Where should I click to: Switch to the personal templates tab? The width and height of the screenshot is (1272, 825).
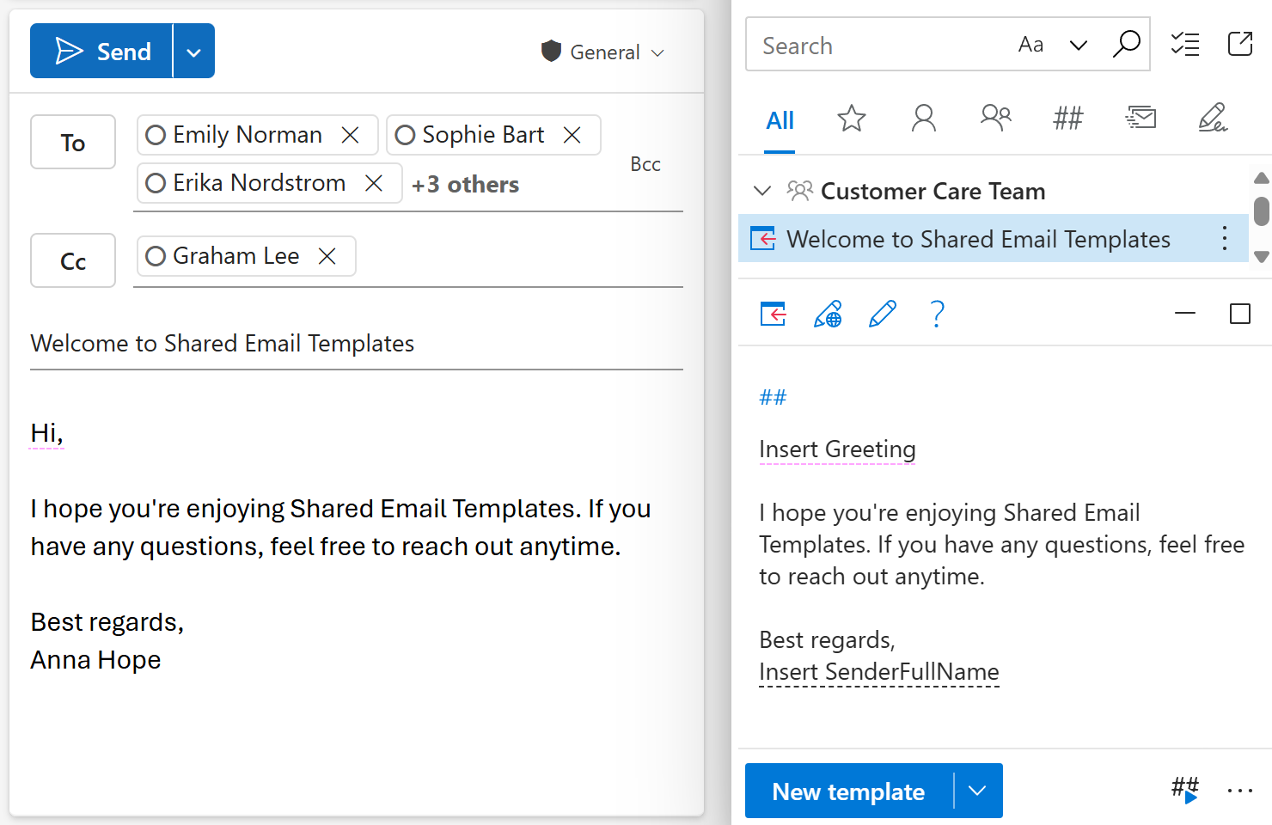pyautogui.click(x=924, y=118)
